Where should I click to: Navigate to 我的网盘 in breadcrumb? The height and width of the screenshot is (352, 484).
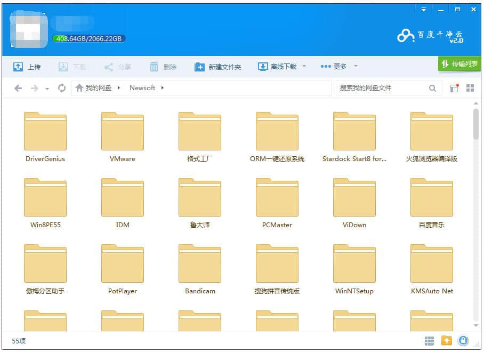click(99, 88)
